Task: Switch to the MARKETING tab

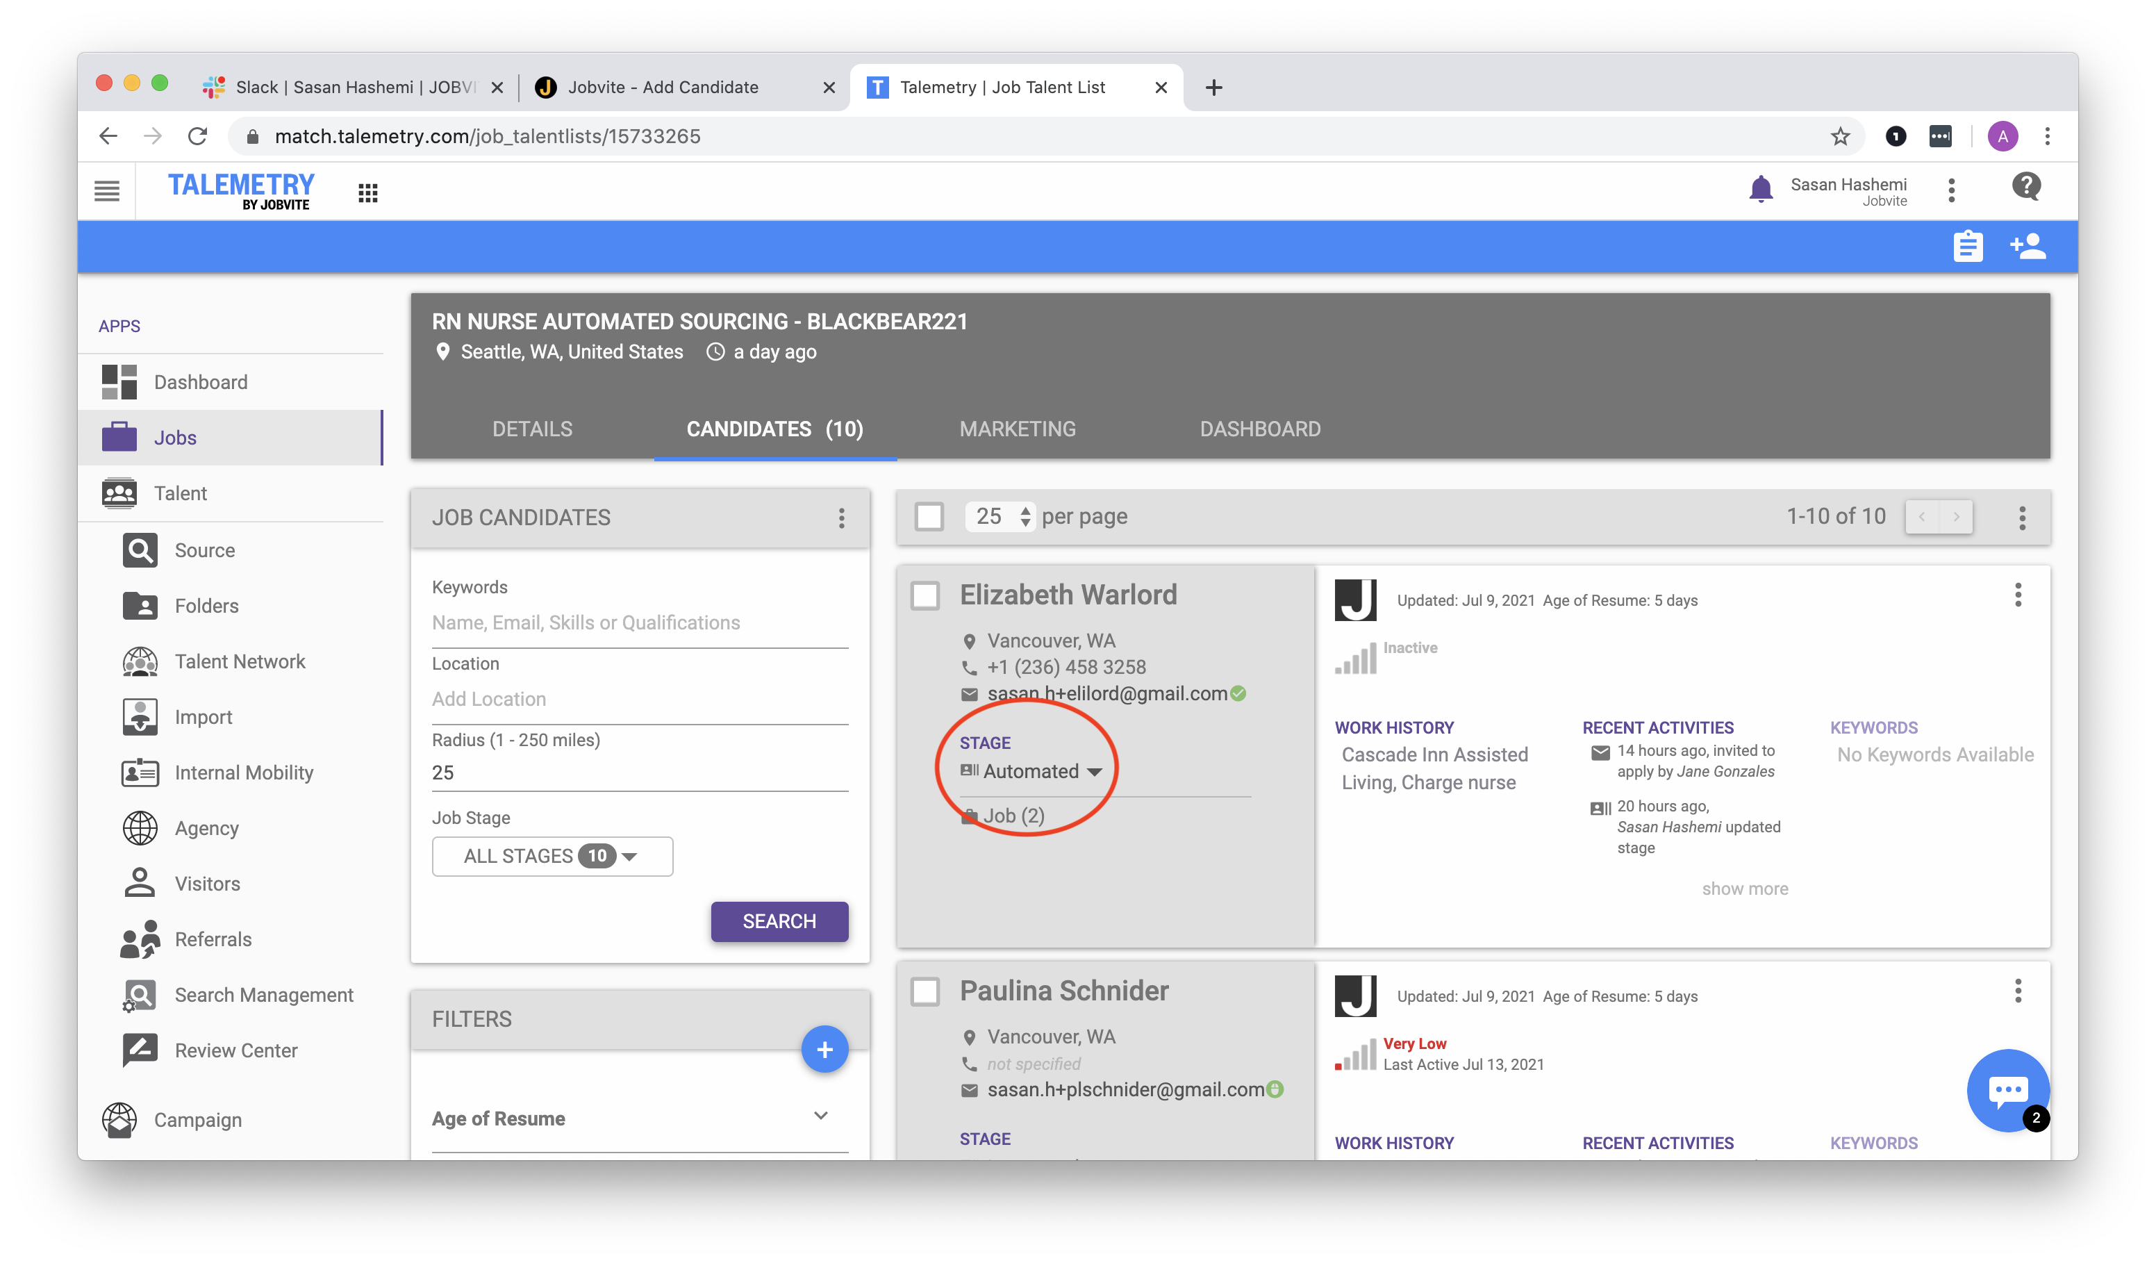Action: pyautogui.click(x=1018, y=429)
